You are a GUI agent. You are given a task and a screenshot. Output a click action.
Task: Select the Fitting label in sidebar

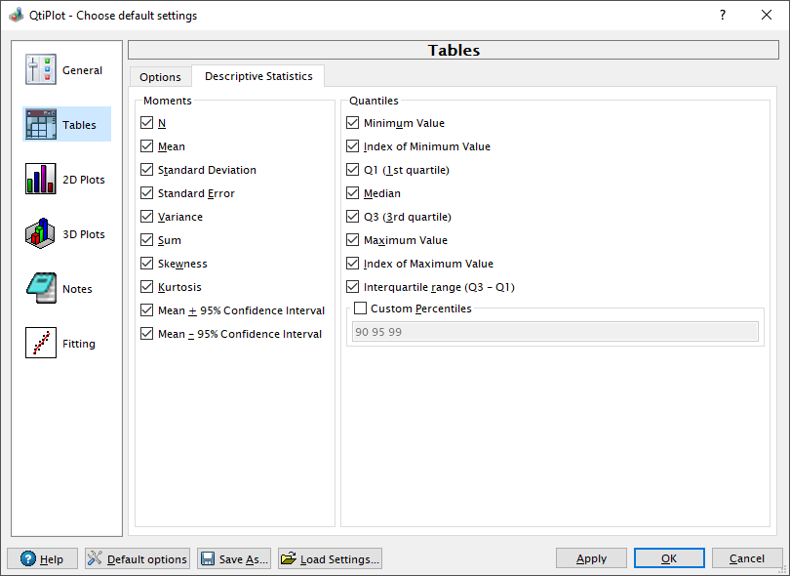[x=79, y=344]
